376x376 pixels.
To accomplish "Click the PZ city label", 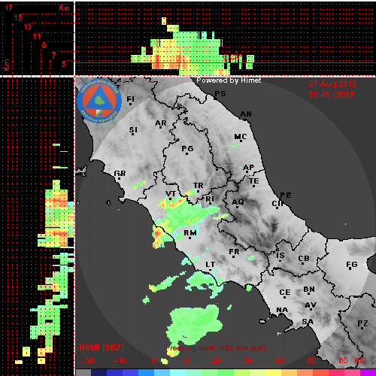I will click(362, 323).
